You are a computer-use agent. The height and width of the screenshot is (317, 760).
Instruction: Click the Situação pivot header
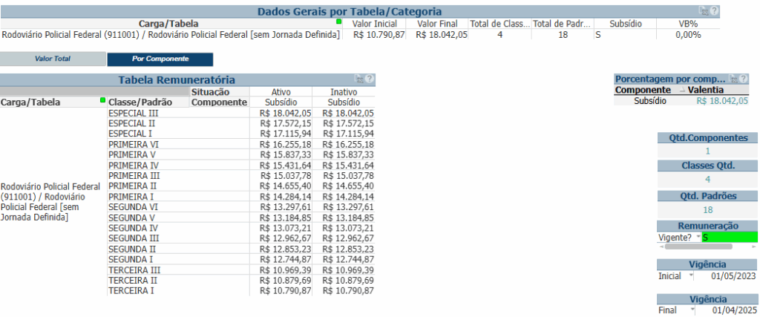pyautogui.click(x=210, y=91)
